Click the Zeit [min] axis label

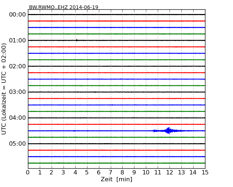click(116, 179)
